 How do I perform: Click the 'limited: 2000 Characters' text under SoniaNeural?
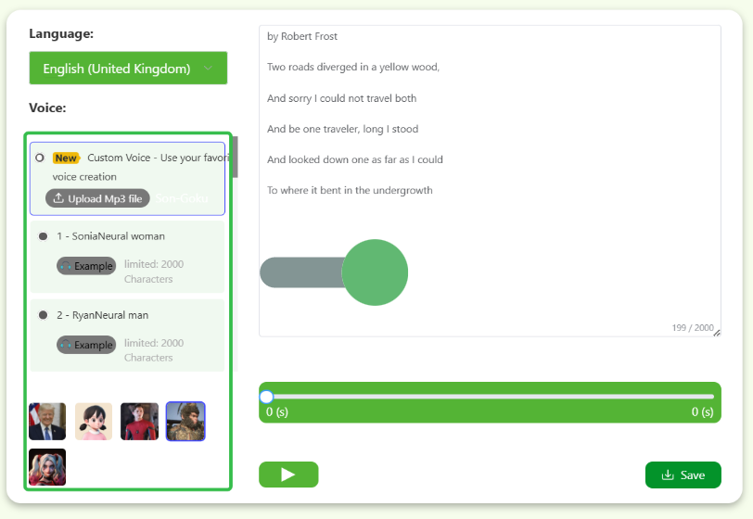154,272
